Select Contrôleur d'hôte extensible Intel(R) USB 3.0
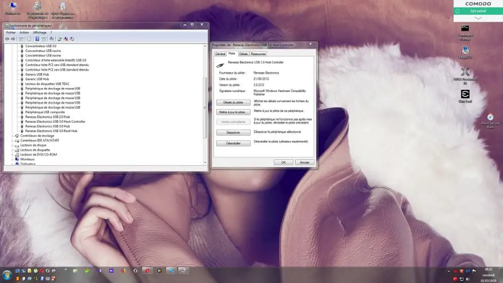The height and width of the screenshot is (283, 503). 56,60
